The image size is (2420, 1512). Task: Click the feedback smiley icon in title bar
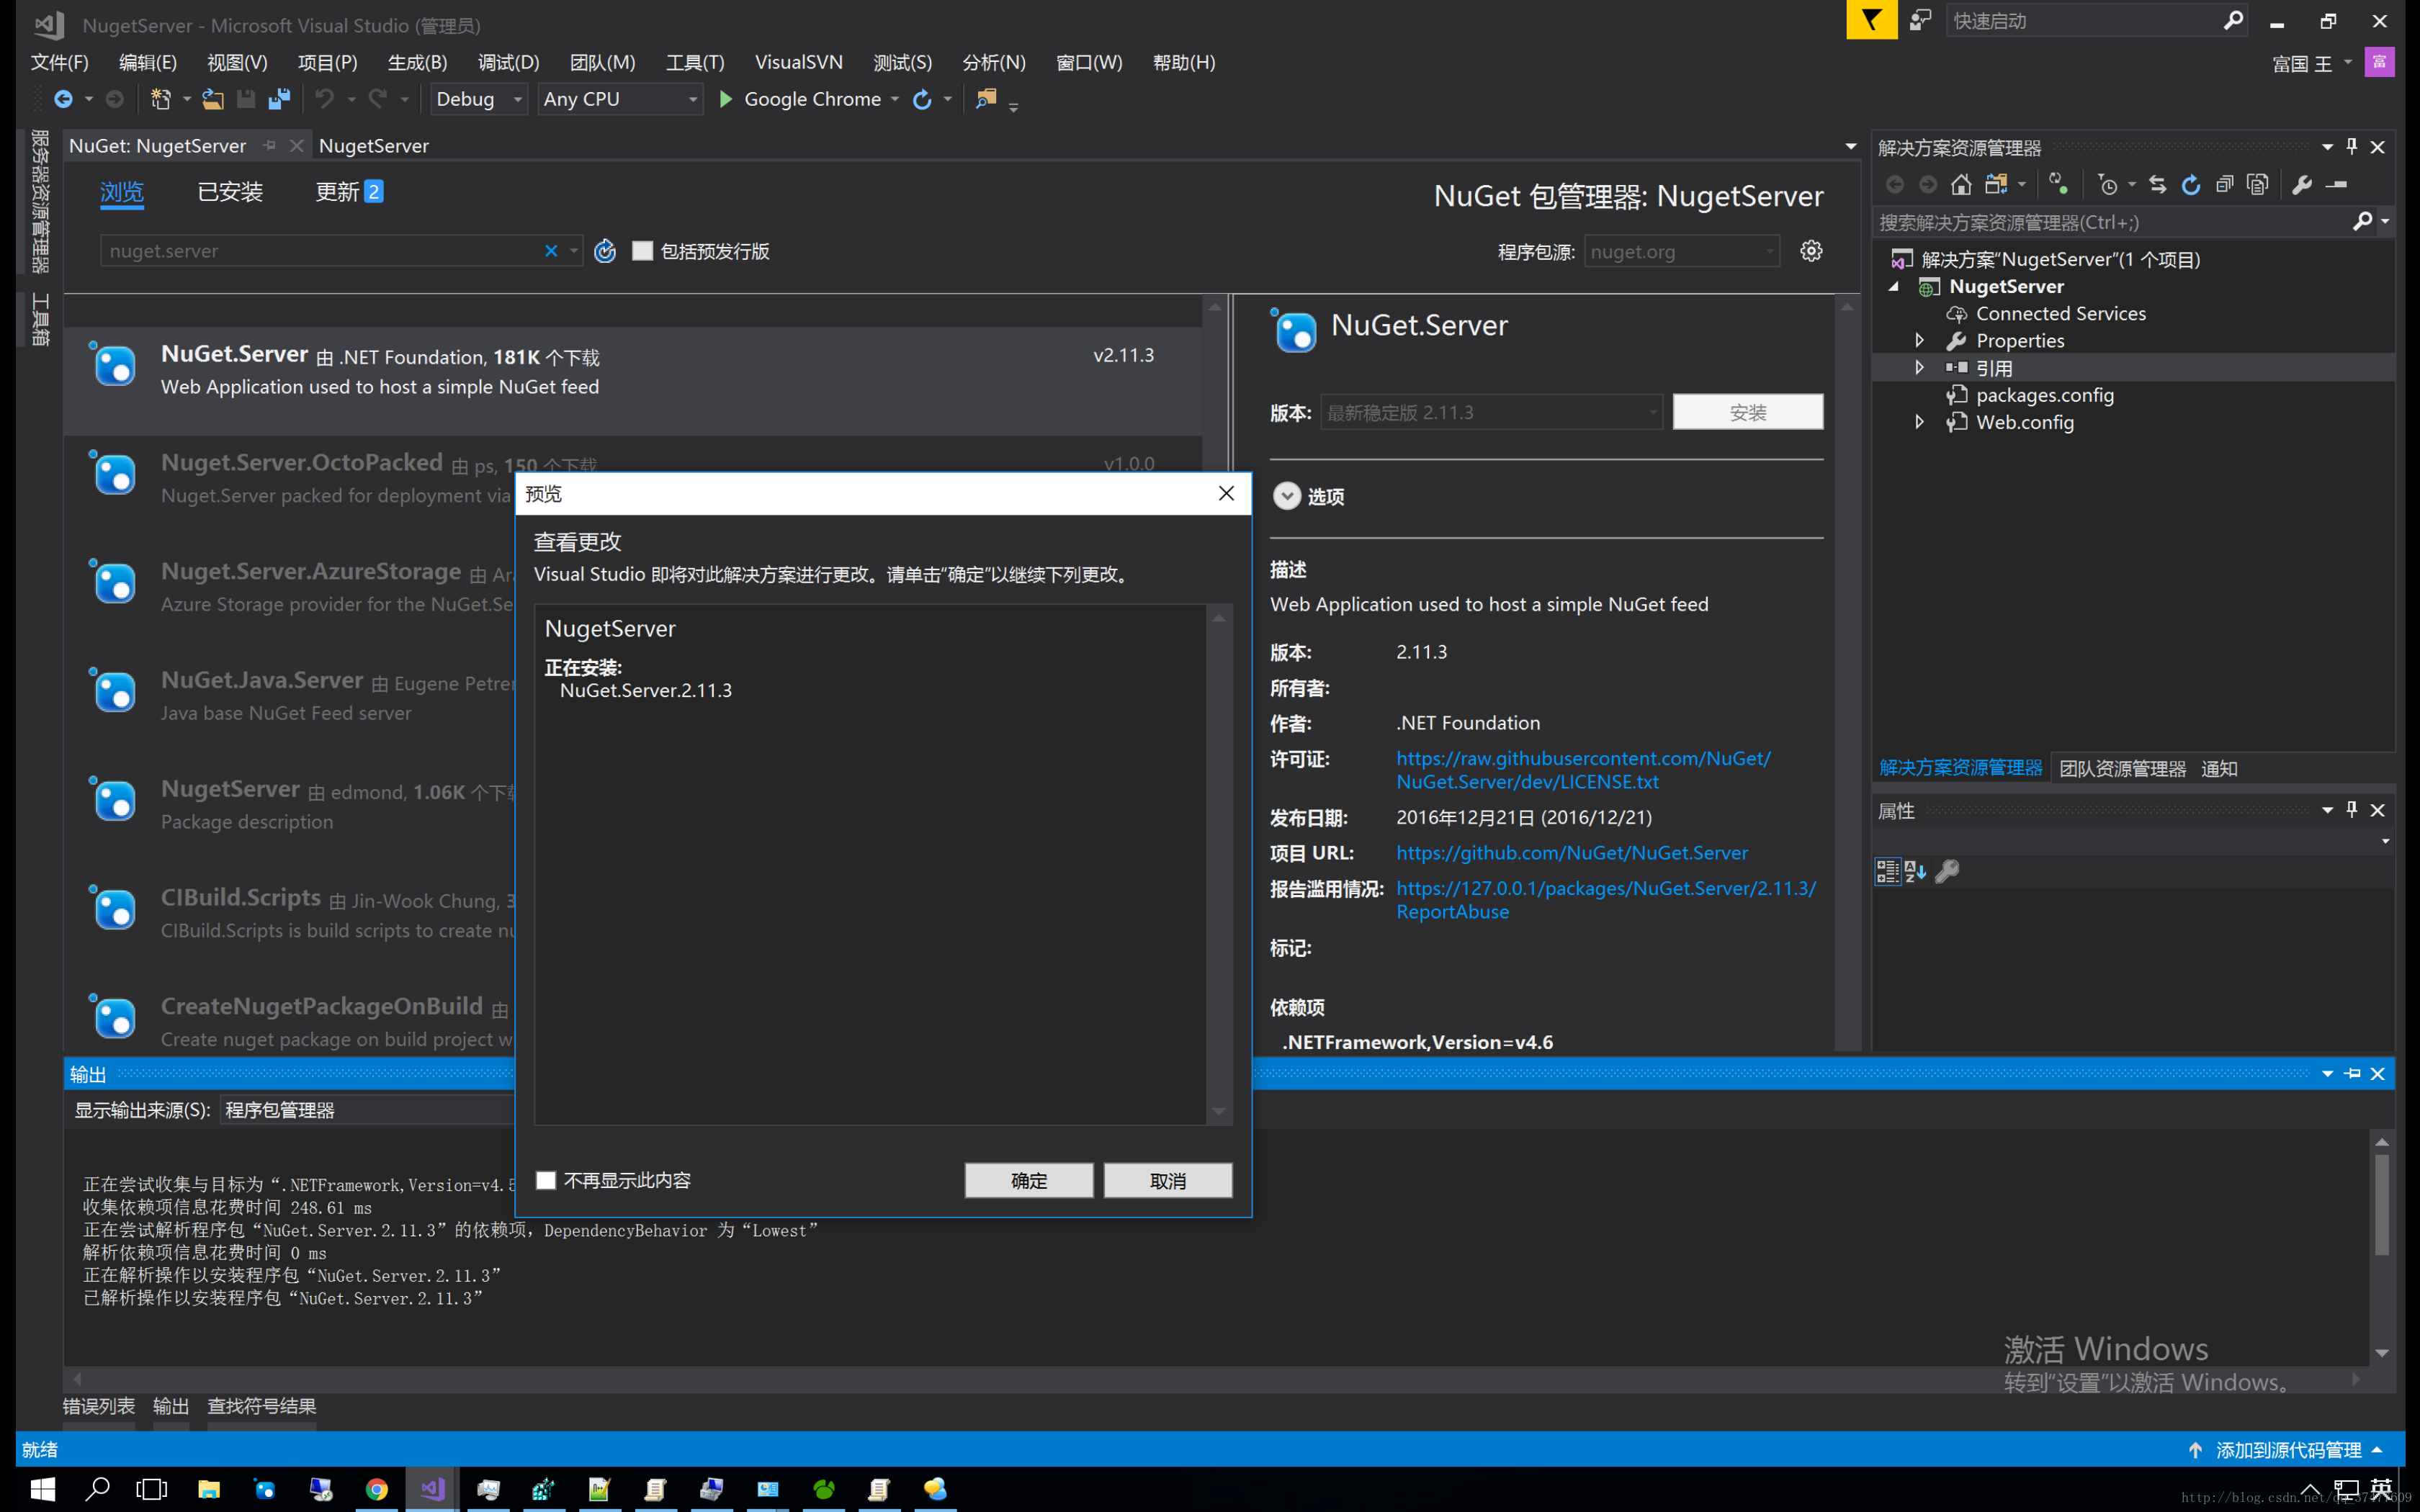point(1920,20)
